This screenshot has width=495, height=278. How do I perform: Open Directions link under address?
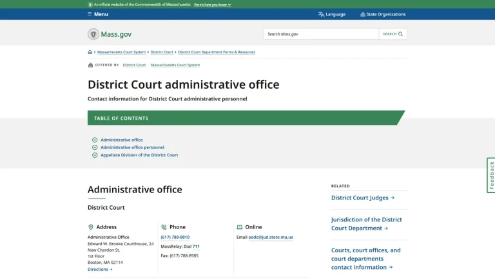(x=100, y=270)
